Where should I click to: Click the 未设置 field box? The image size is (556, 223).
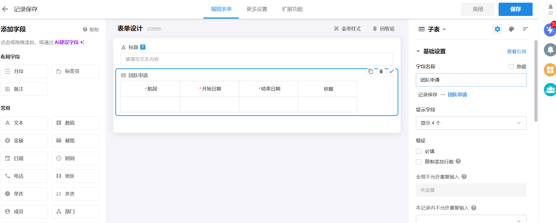point(471,190)
